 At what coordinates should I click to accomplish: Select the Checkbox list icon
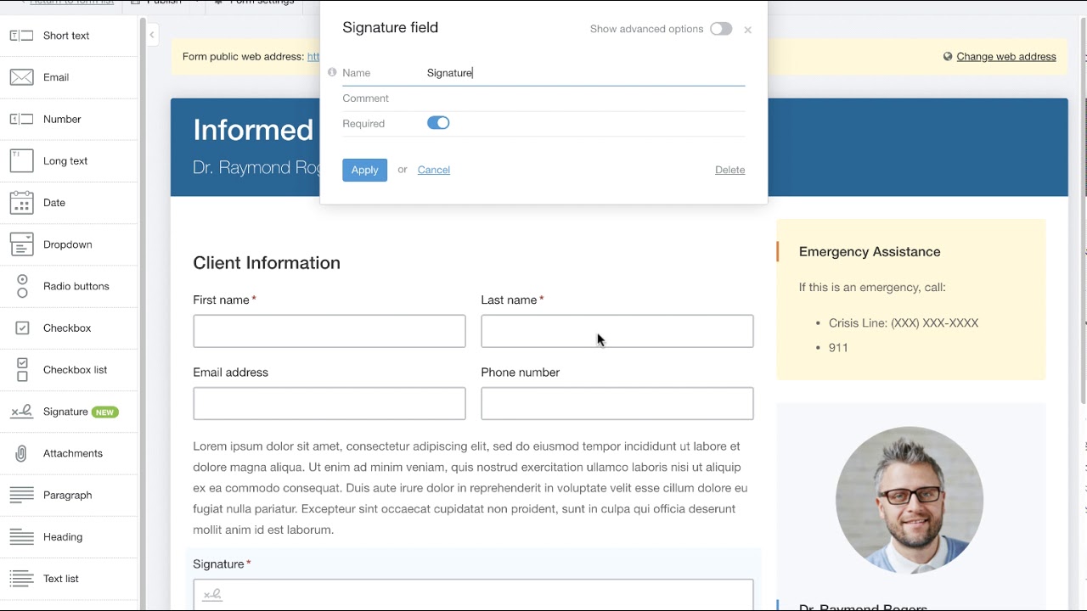coord(22,370)
